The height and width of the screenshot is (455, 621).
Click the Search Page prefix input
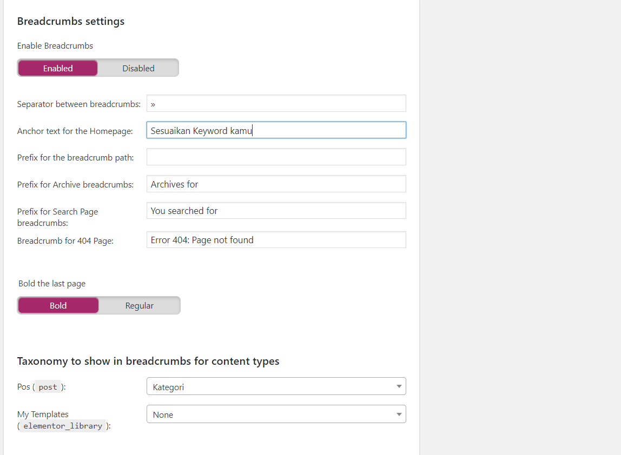coord(276,211)
